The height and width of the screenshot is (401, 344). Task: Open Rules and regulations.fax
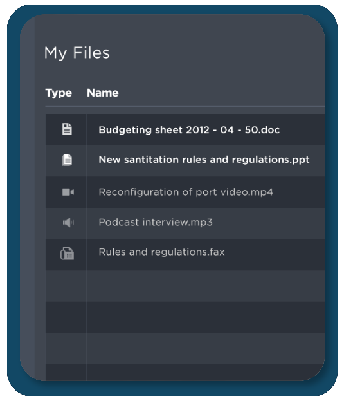(x=161, y=252)
